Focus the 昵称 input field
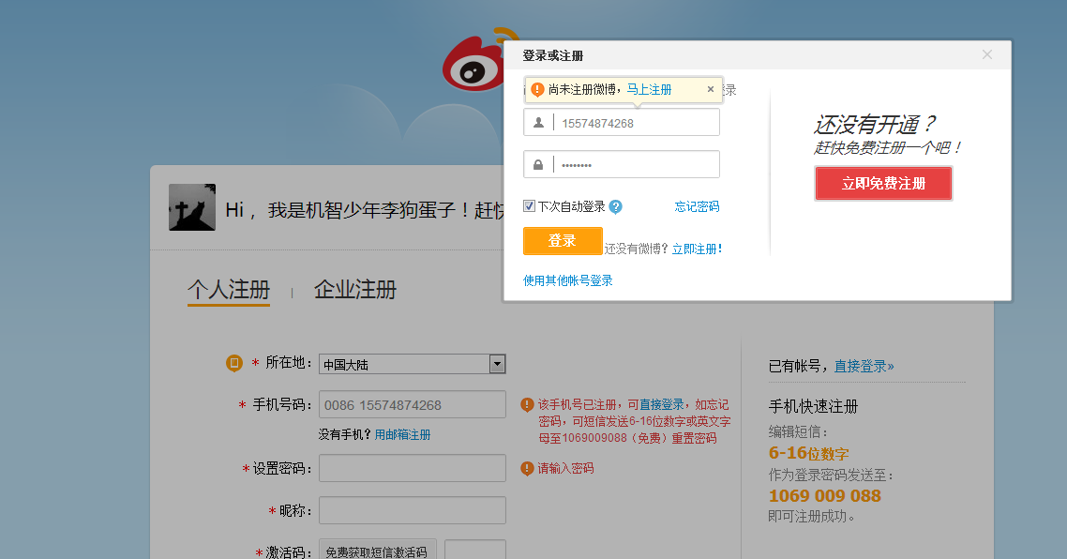 pyautogui.click(x=413, y=510)
